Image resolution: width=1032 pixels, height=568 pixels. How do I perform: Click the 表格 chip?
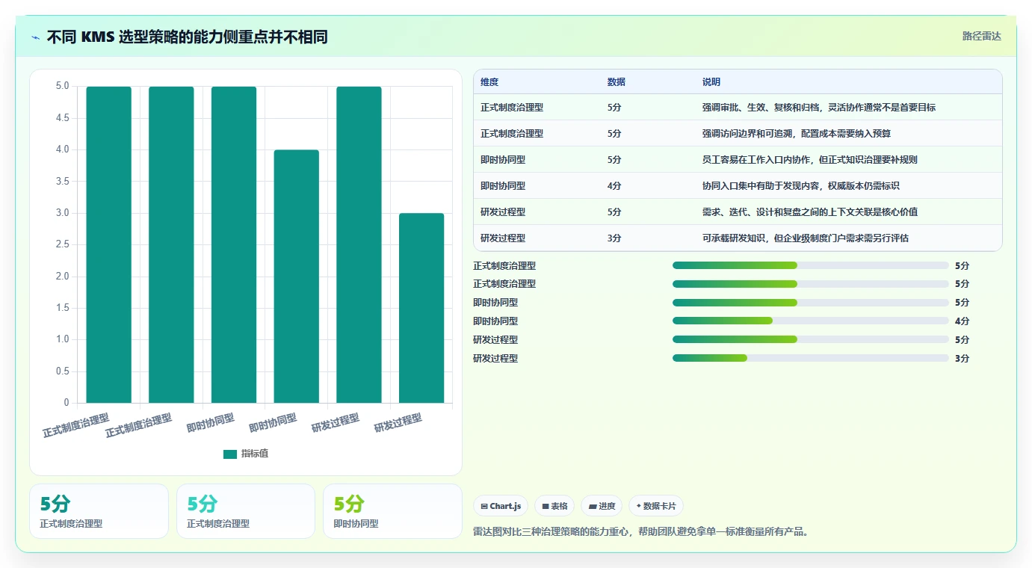[x=554, y=506]
